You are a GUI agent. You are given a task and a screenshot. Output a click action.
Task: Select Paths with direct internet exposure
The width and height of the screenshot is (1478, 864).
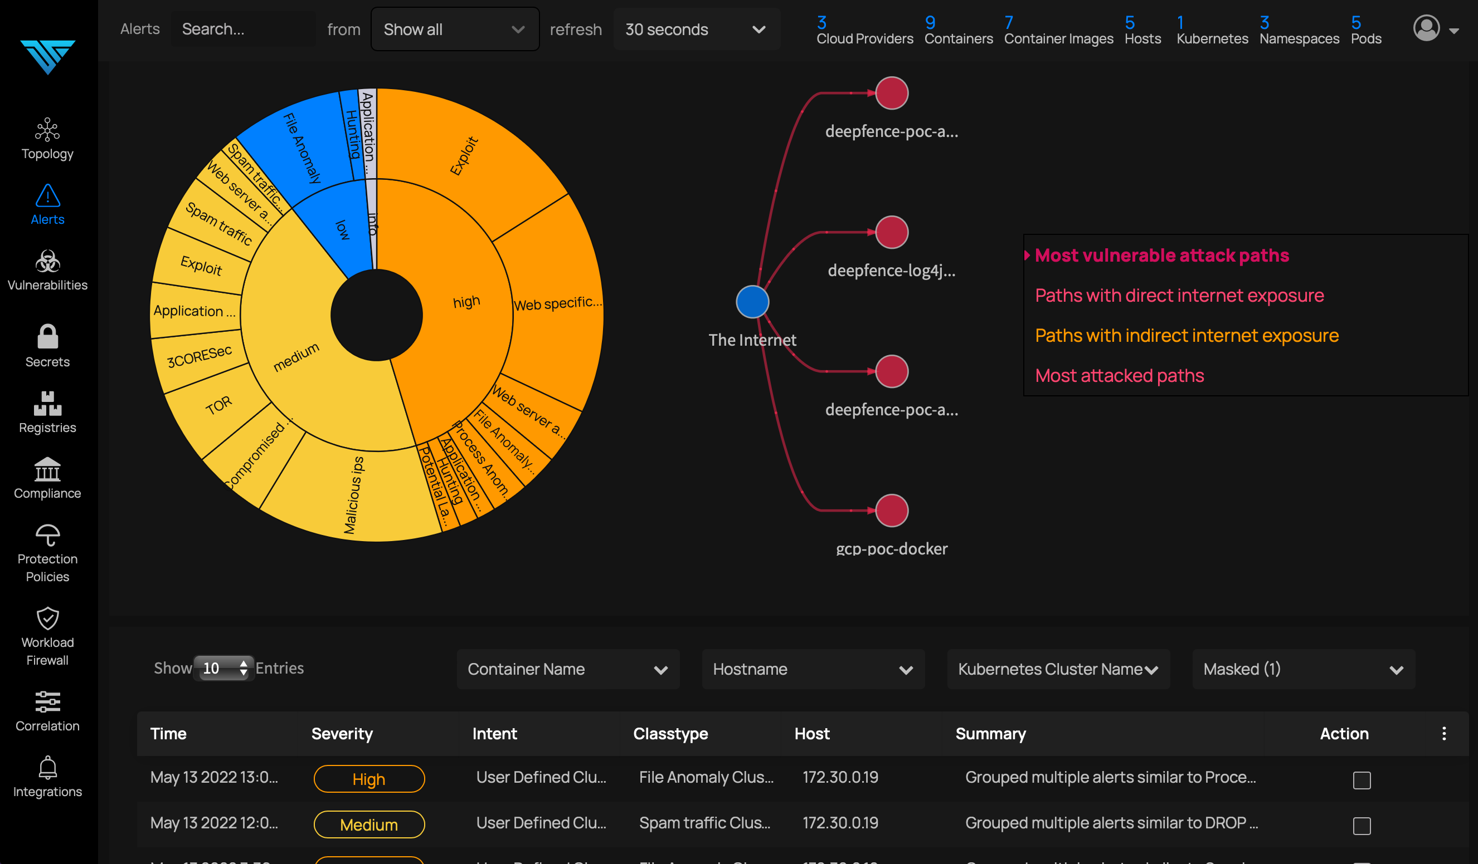point(1179,295)
